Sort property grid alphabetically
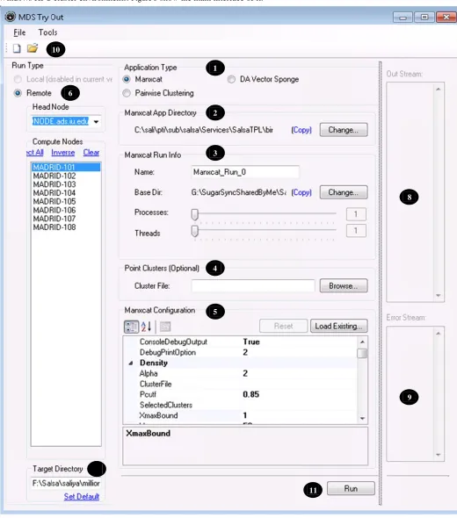The image size is (457, 518). 146,327
